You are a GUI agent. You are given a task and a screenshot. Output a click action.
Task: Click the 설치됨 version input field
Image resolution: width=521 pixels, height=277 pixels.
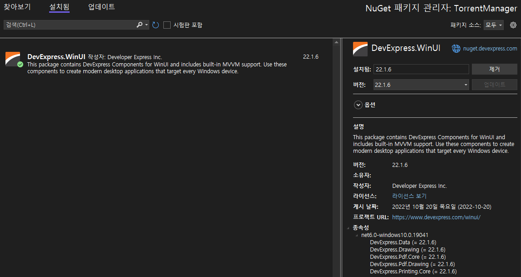click(421, 69)
